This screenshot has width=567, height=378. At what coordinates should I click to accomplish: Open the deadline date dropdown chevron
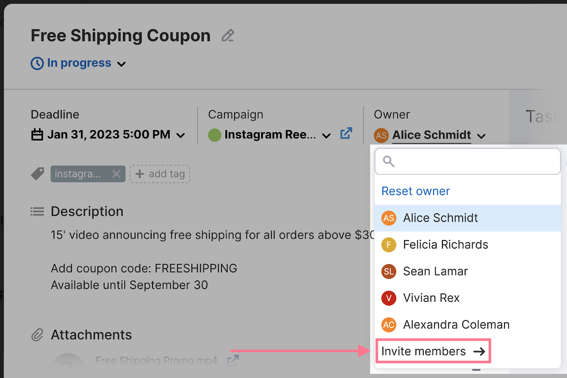pyautogui.click(x=181, y=135)
